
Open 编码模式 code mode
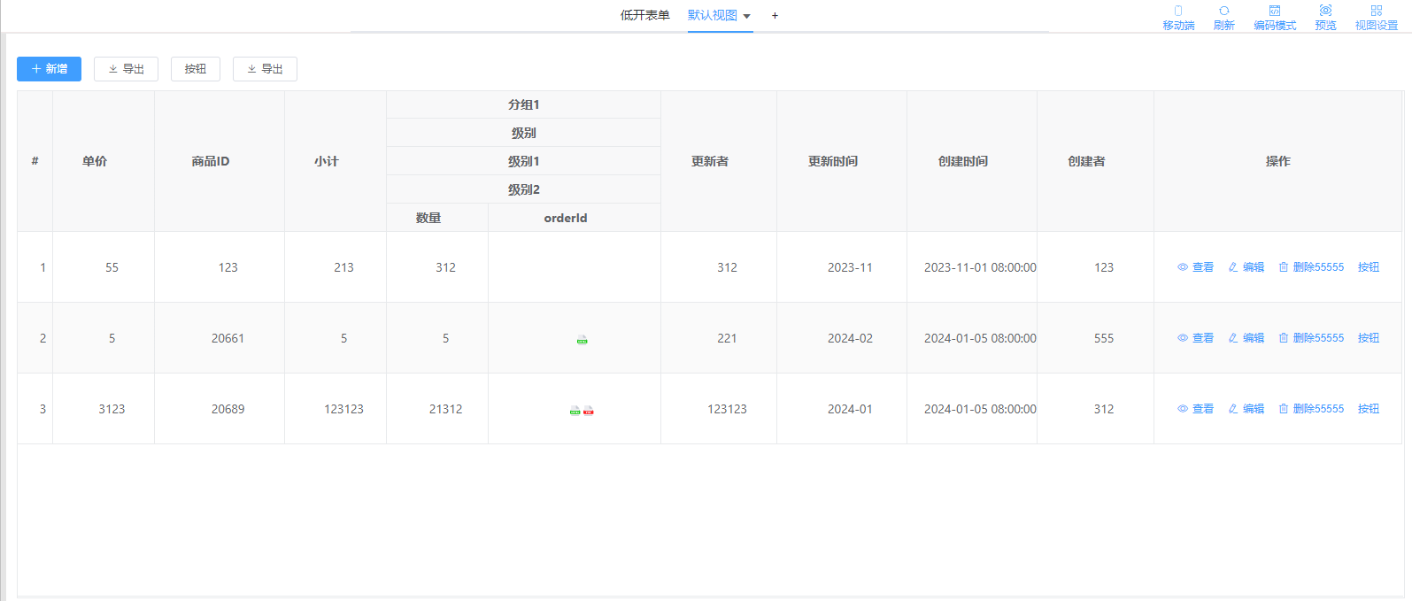click(x=1274, y=17)
